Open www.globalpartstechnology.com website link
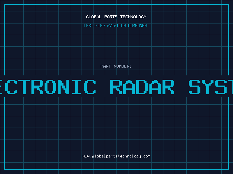 pos(116,156)
